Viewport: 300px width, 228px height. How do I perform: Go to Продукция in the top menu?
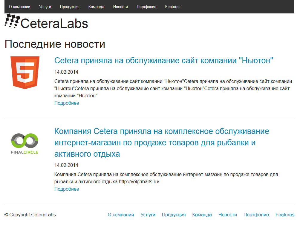click(x=70, y=7)
